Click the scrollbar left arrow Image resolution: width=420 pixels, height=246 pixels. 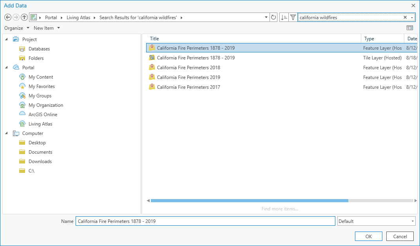(148, 201)
